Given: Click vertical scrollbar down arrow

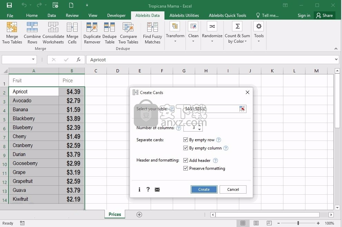Looking at the screenshot, I should tap(337, 208).
